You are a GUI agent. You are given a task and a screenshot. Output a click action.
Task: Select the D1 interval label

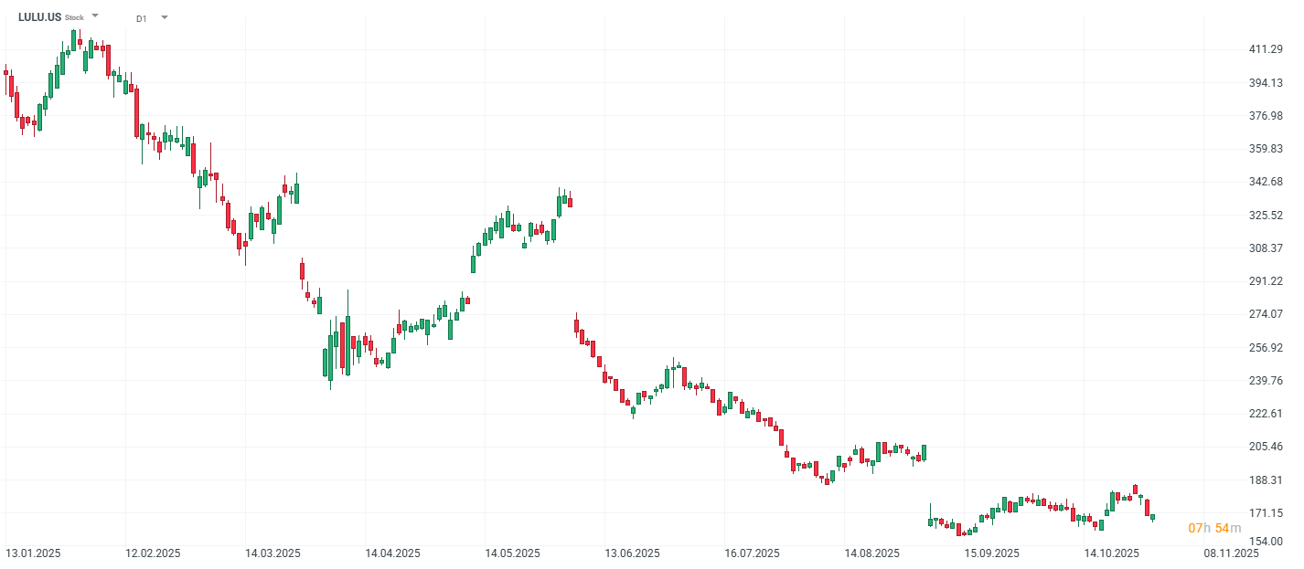[141, 18]
